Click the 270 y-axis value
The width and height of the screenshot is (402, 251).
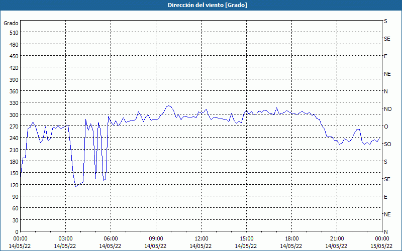click(15, 127)
